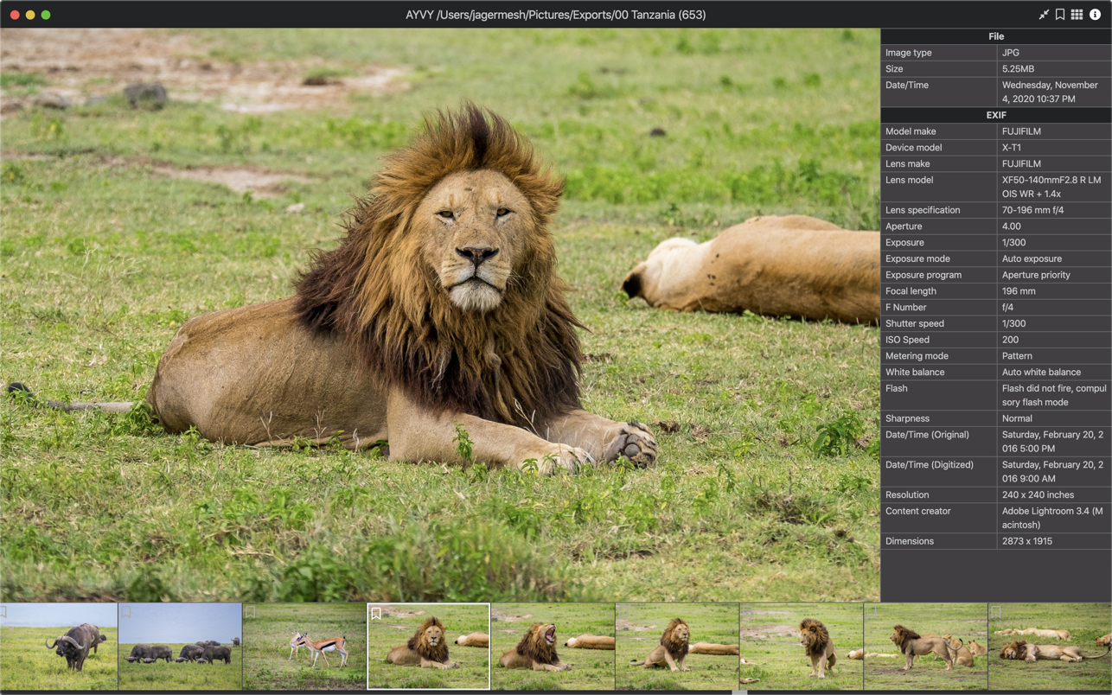Select the roaring lion thumbnail
1112x695 pixels.
click(x=553, y=647)
